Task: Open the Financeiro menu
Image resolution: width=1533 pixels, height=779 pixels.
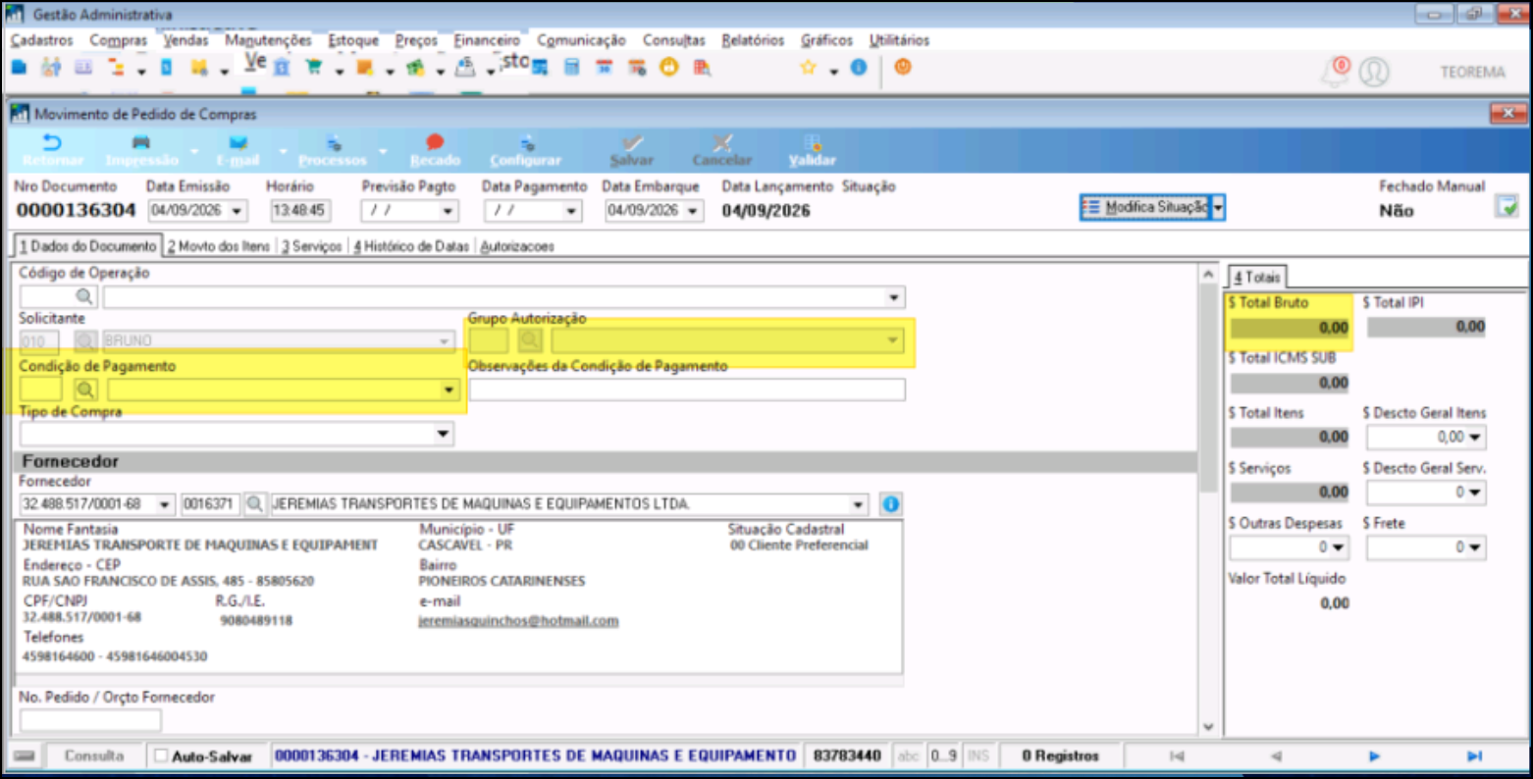Action: coord(487,40)
